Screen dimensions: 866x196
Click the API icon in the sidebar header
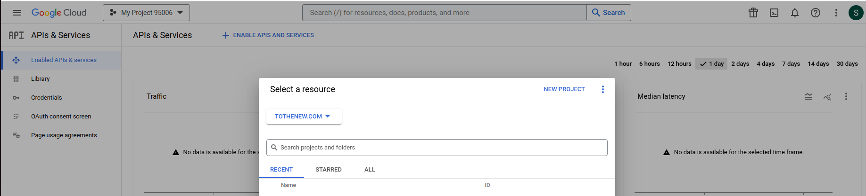[x=16, y=35]
